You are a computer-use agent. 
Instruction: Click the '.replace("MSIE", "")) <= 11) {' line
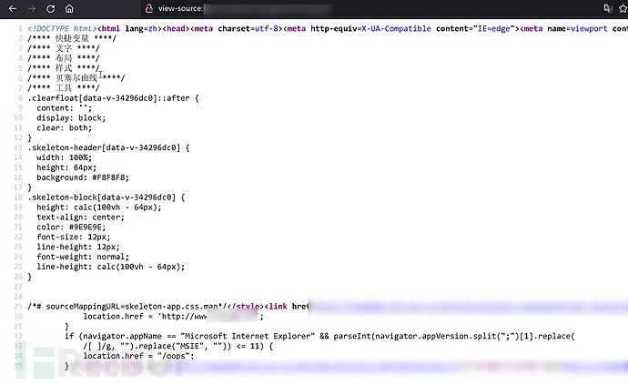tap(177, 346)
